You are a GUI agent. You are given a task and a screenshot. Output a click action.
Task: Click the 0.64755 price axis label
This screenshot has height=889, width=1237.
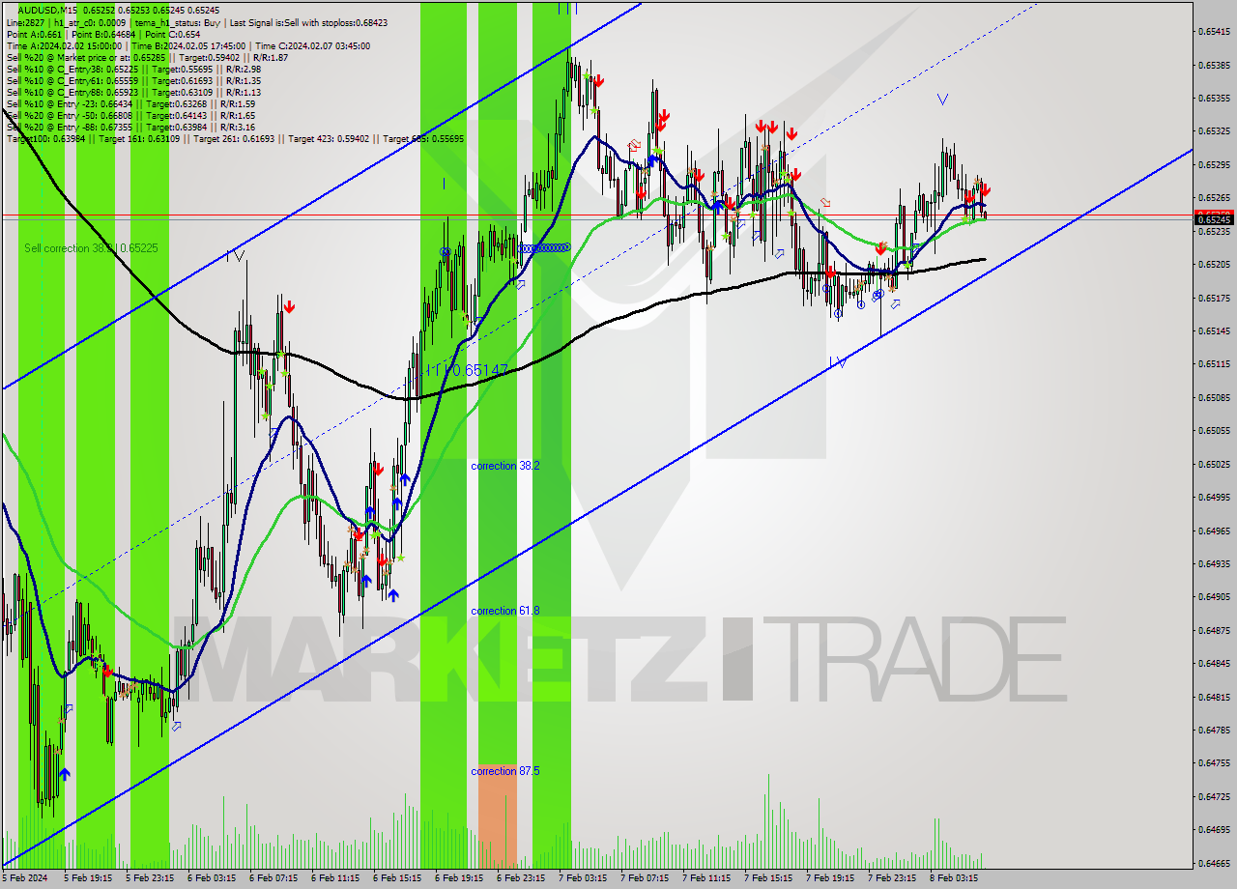(x=1214, y=763)
